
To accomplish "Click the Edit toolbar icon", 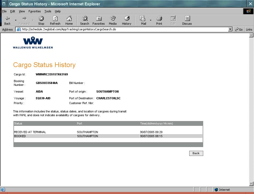I will (x=173, y=19).
